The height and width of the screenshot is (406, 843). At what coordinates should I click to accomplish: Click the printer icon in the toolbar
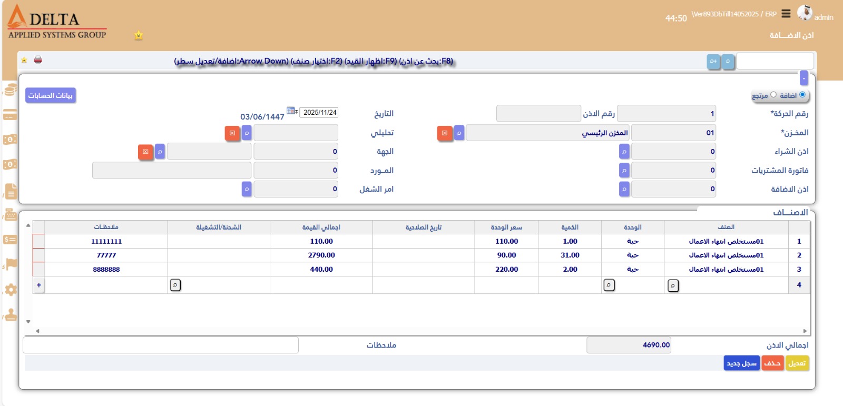tap(38, 60)
